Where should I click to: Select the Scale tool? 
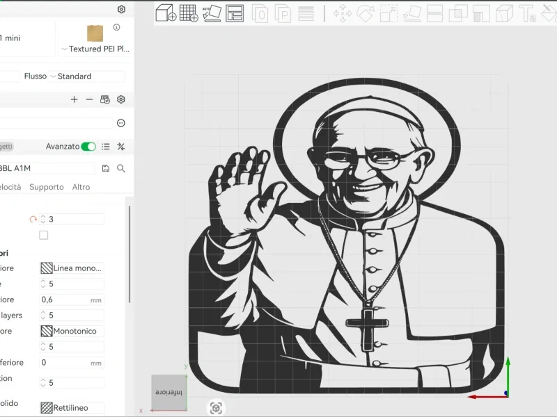click(x=389, y=14)
